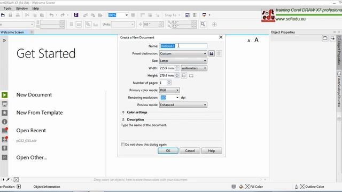342x192 pixels.
Task: Click the Fill Color bucket icon
Action: tap(241, 187)
